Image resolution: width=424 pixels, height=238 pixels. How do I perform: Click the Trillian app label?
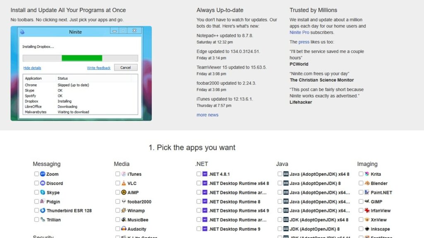53,220
